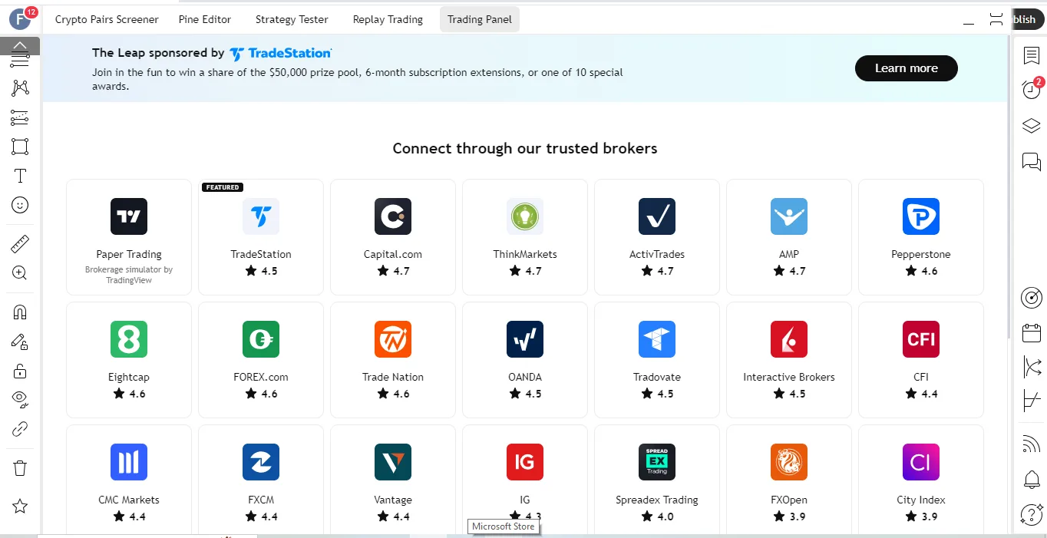Open the chats speech-bubble icon
Screen dimensions: 1047x538
coord(1032,161)
